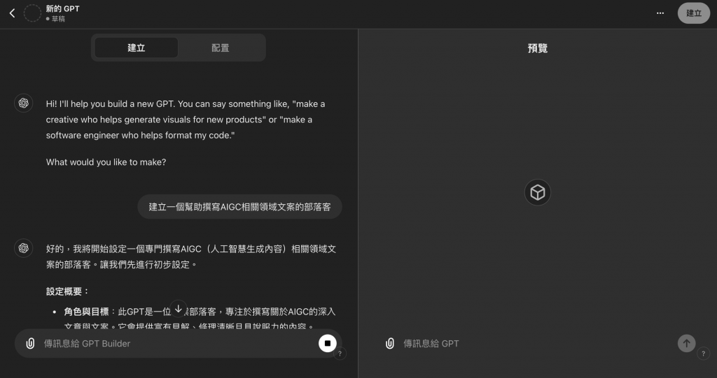
Task: Attach a file in the GPT Builder input
Action: click(30, 343)
